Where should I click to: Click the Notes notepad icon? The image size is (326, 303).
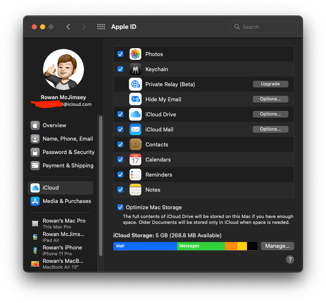(135, 190)
